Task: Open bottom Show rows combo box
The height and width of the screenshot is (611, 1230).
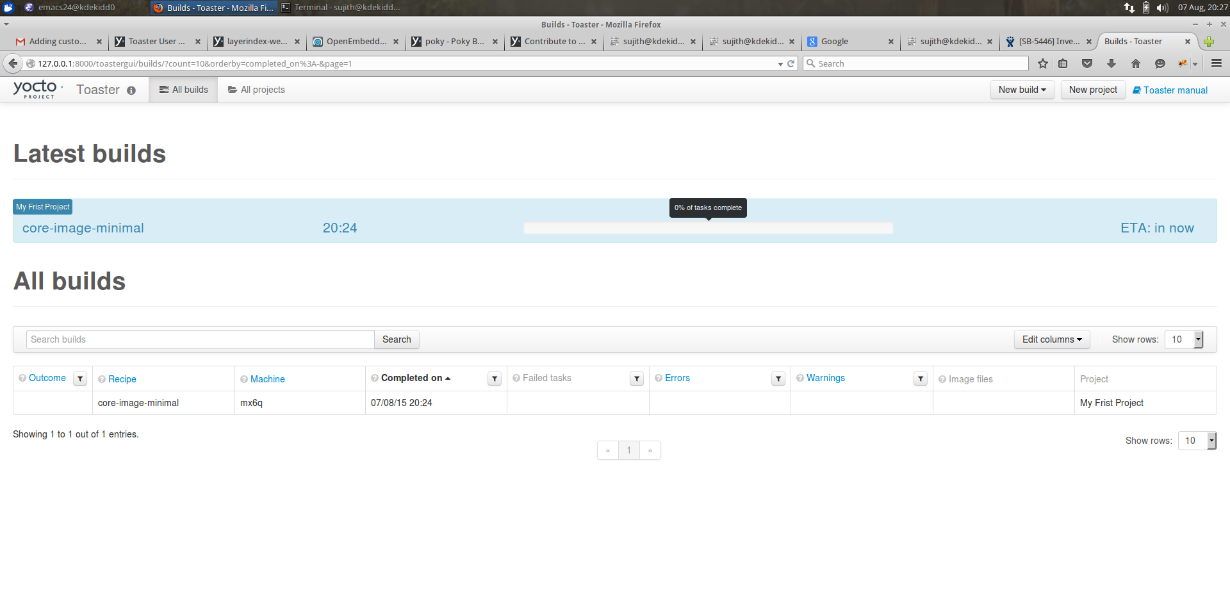Action: (1197, 441)
